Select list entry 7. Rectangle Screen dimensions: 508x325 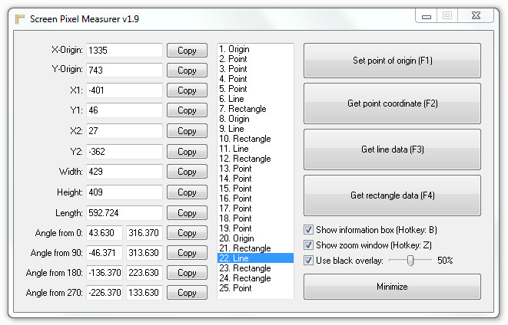point(255,109)
